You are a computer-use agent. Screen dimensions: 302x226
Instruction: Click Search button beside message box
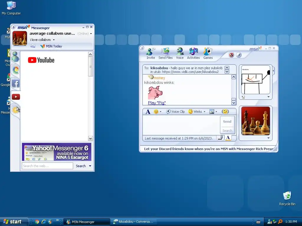pos(227,130)
